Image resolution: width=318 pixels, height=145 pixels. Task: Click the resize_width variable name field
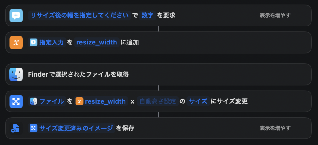[x=97, y=42]
